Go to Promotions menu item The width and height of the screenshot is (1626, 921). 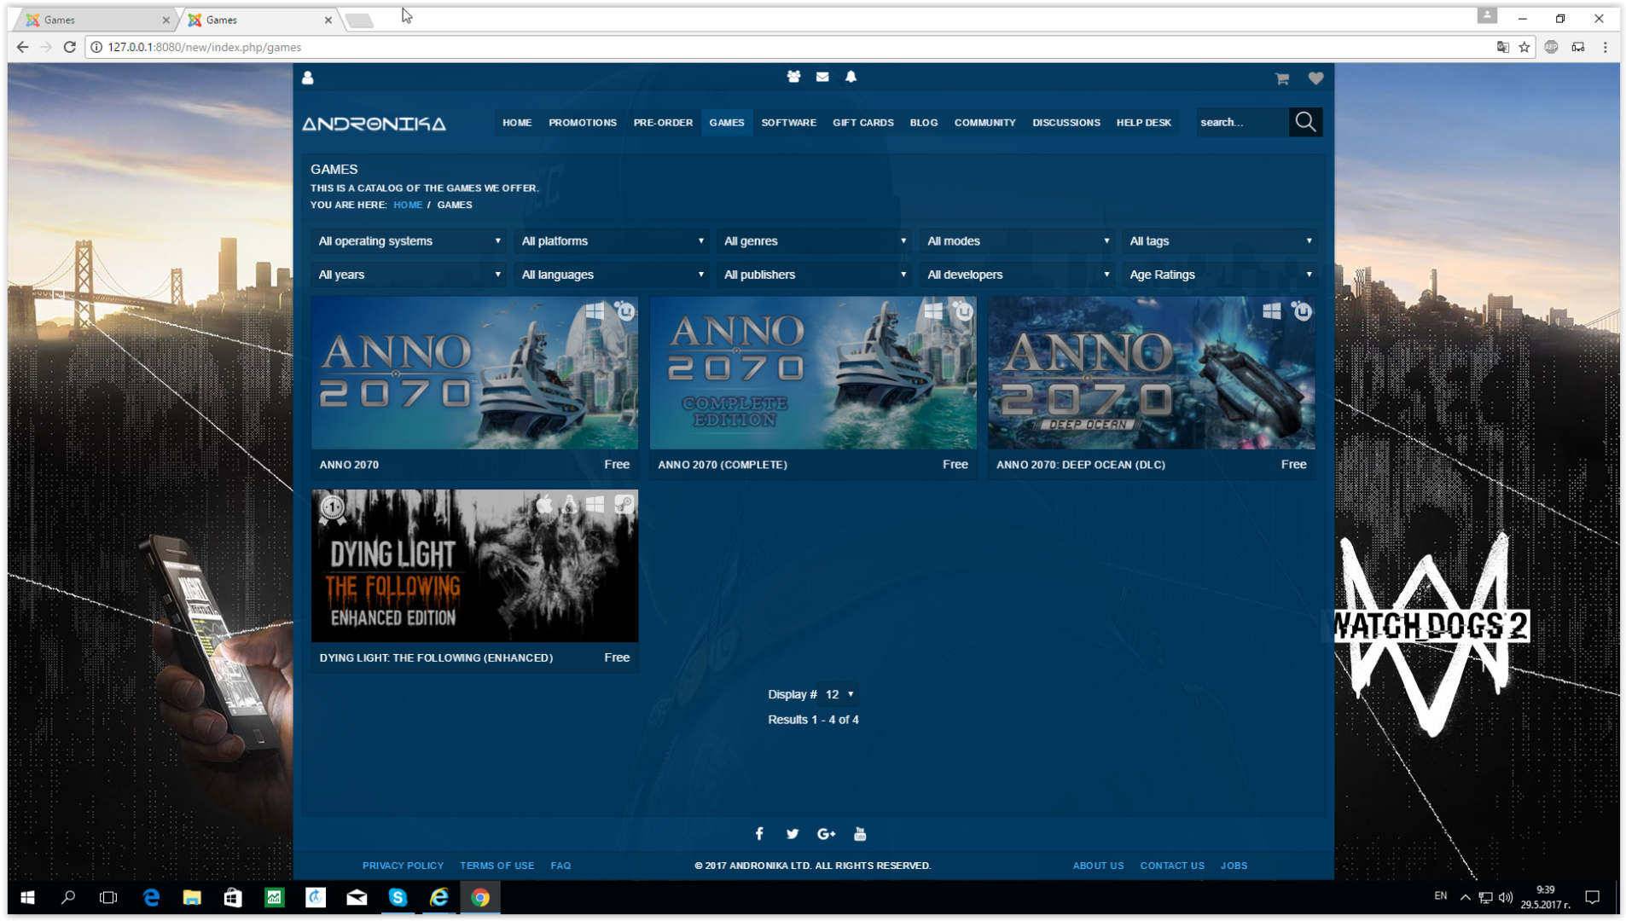(x=582, y=123)
